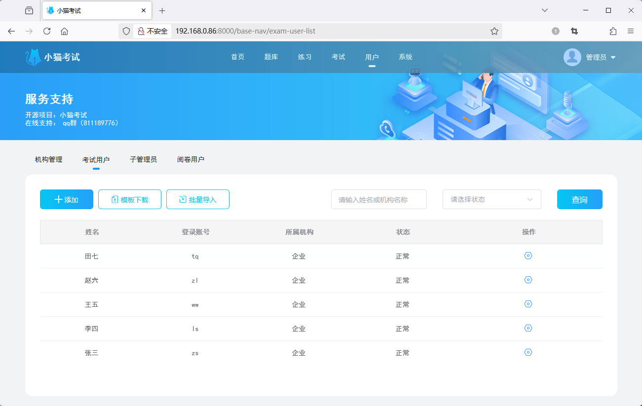Click the browser screenshot crop icon

click(573, 31)
